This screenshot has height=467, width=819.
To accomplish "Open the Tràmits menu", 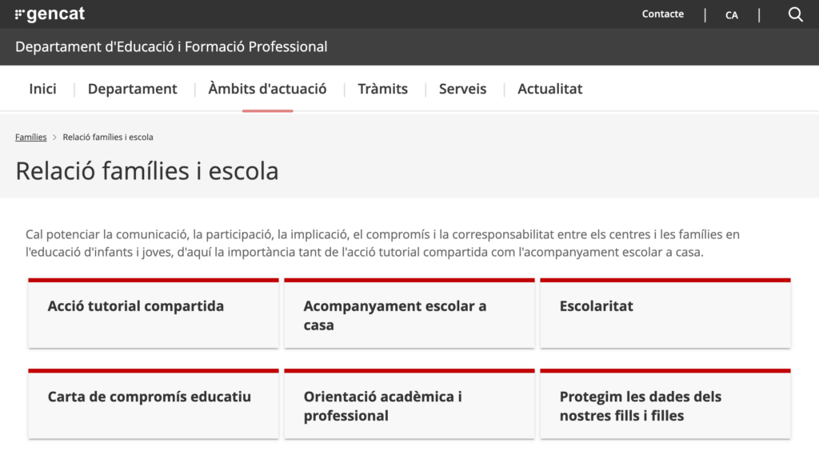I will click(382, 89).
